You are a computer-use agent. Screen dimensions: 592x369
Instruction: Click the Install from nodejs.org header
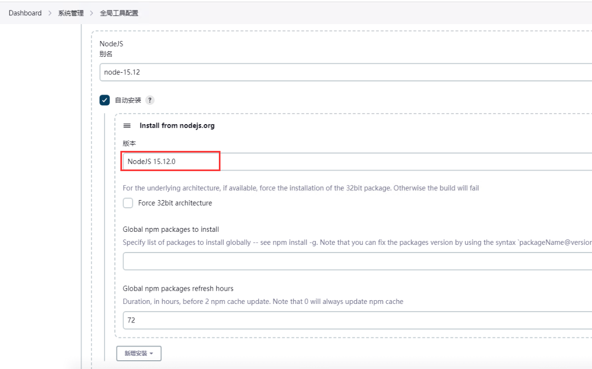click(x=177, y=126)
